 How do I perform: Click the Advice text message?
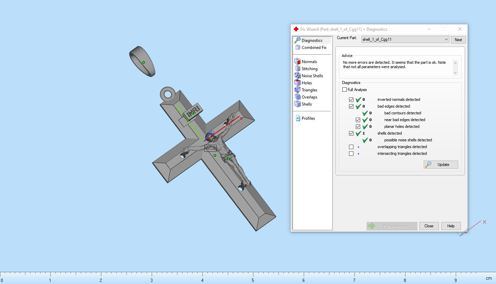click(394, 65)
